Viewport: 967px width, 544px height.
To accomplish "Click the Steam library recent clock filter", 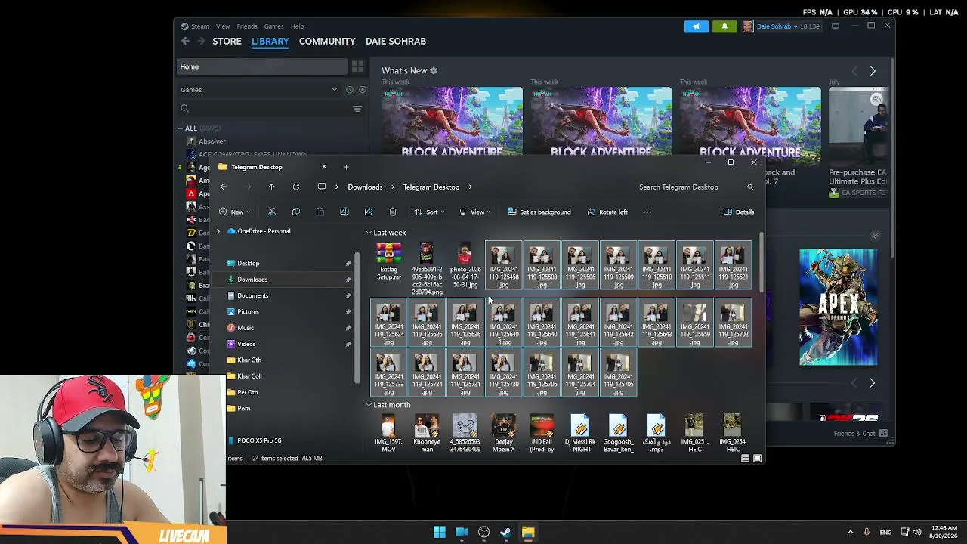I will point(349,90).
